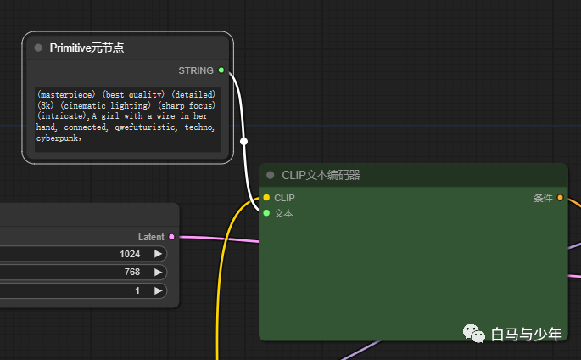
Task: Click the green STRING output port
Action: click(x=221, y=70)
